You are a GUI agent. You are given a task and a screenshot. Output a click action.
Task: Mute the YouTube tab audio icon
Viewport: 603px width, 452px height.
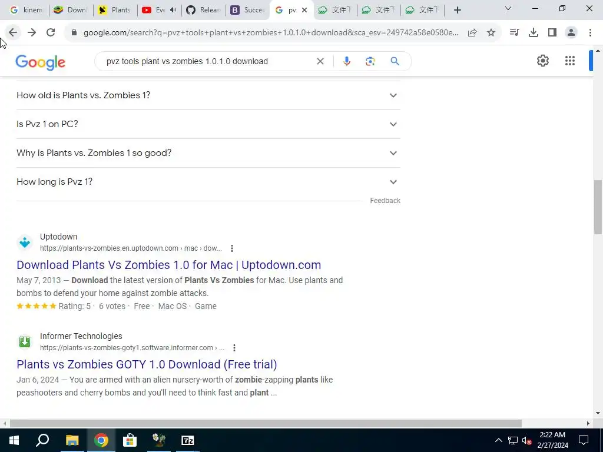(173, 10)
